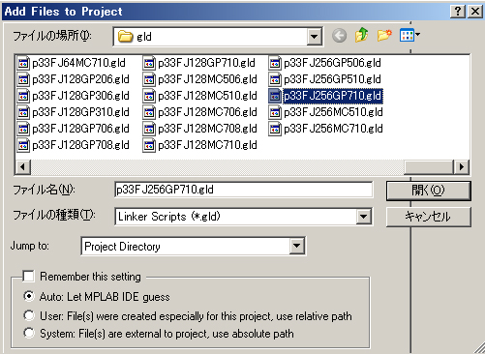The width and height of the screenshot is (485, 354).
Task: Click the p33FJ256GP506.gld file icon
Action: coord(275,63)
